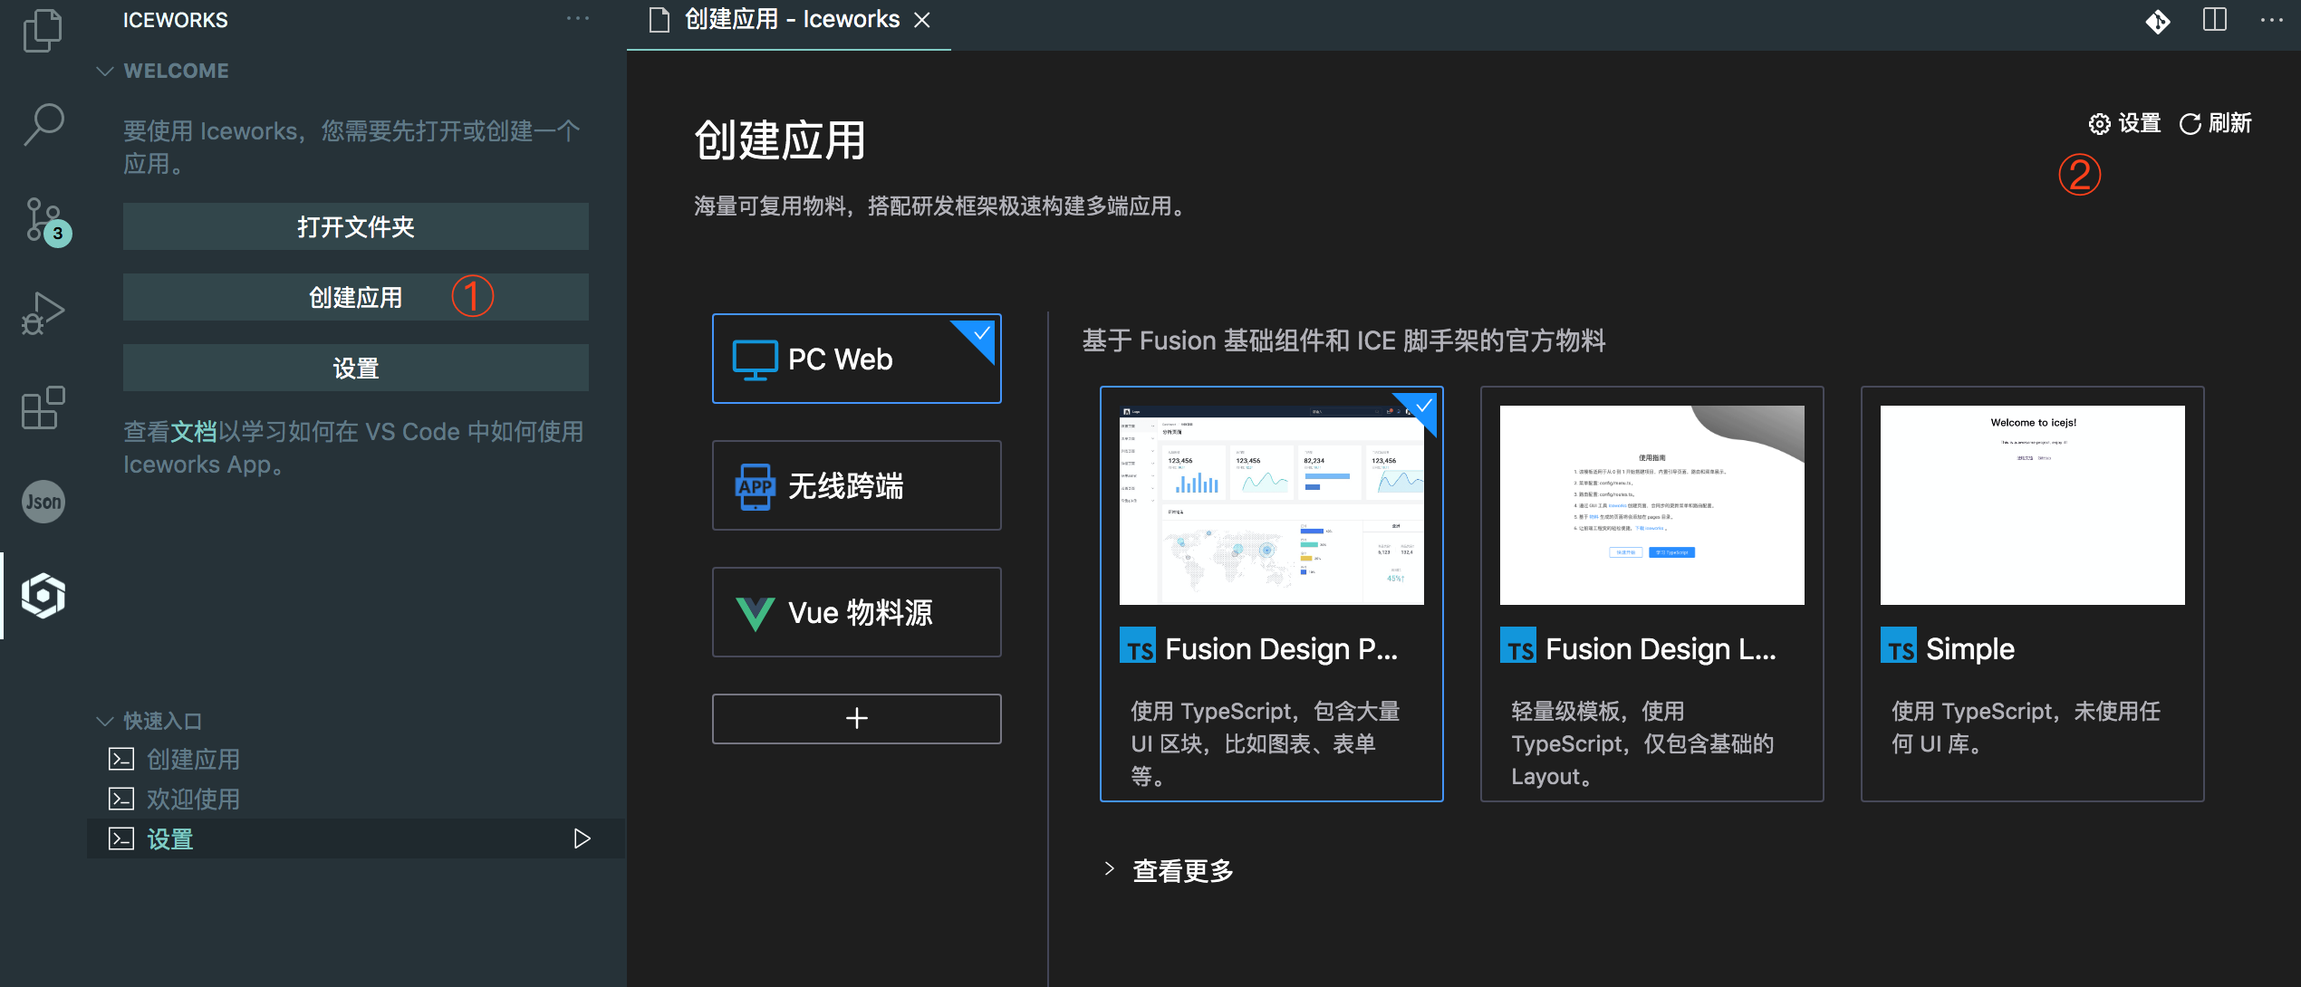
Task: Select the Fusion Design P... template card
Action: click(x=1271, y=594)
